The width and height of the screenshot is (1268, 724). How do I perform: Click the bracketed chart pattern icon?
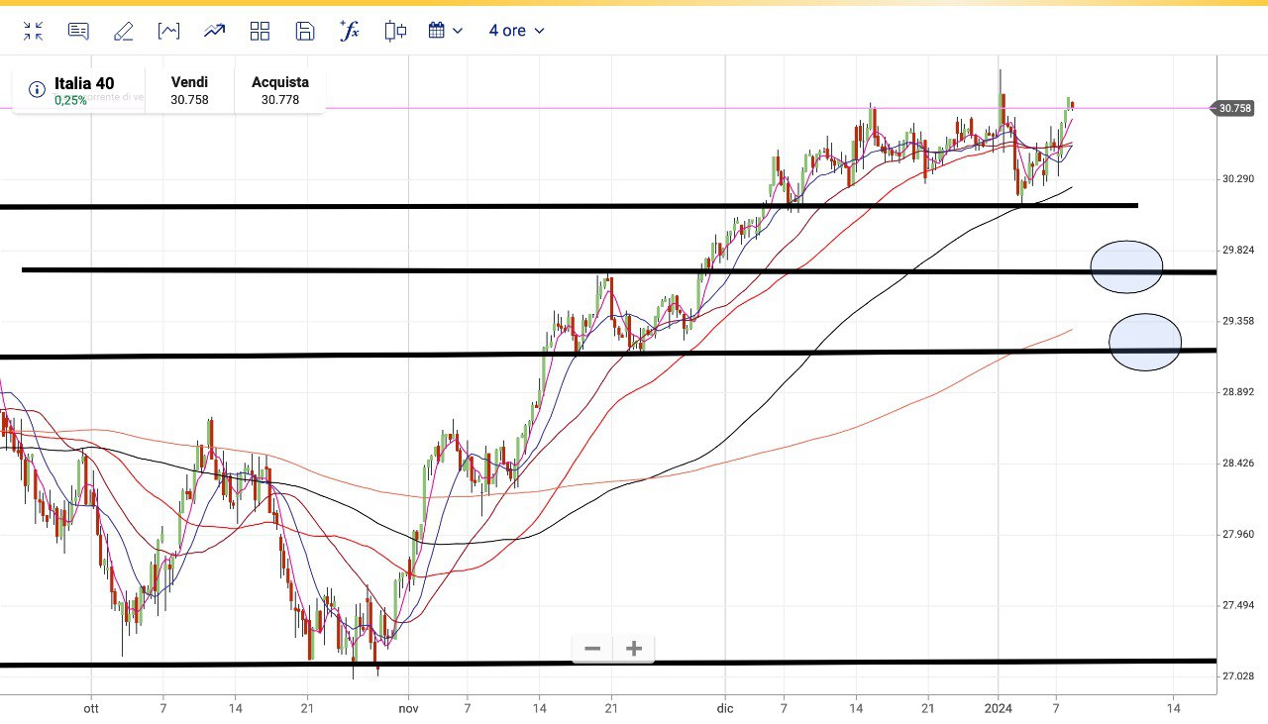tap(168, 31)
